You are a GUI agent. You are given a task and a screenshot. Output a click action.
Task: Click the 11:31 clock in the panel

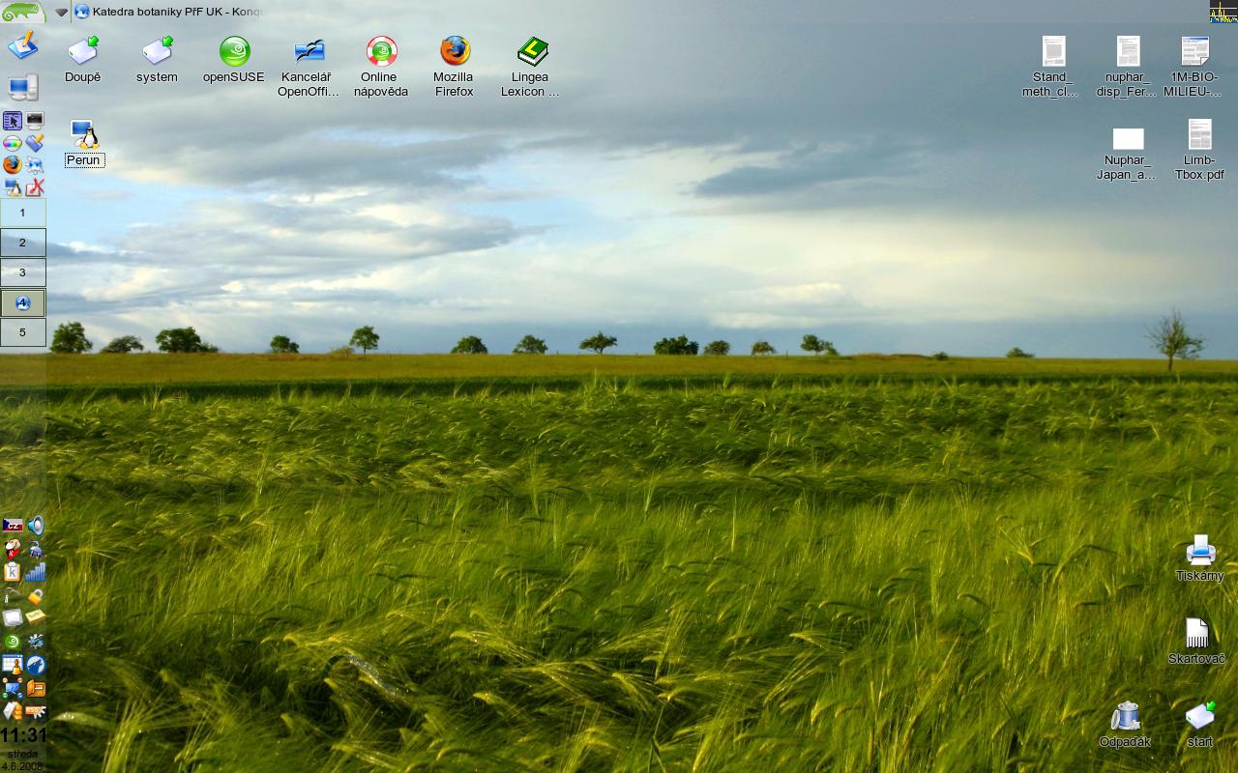(x=23, y=735)
